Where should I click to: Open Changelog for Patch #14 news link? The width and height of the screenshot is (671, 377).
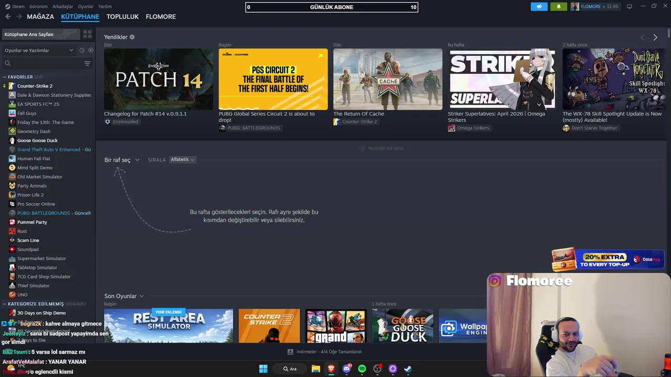pos(145,114)
